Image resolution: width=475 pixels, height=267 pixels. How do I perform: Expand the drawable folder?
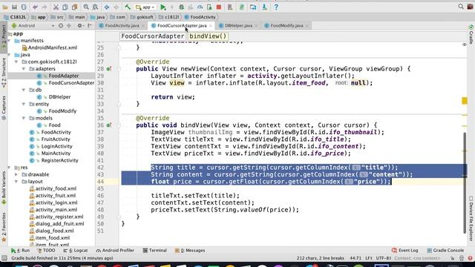point(16,174)
